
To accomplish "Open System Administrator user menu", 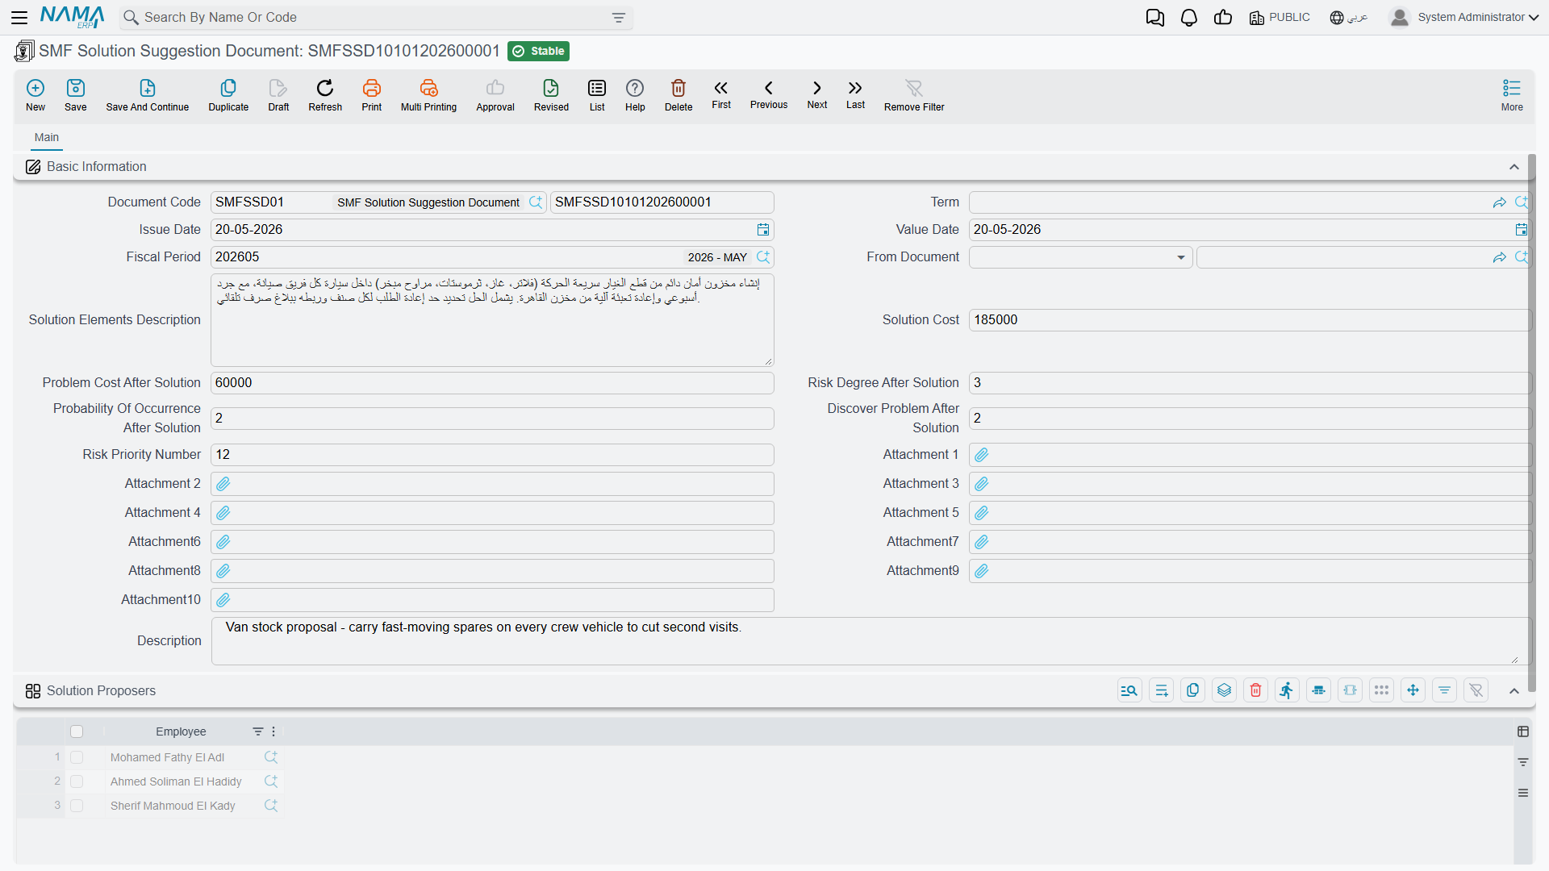I will point(1464,17).
